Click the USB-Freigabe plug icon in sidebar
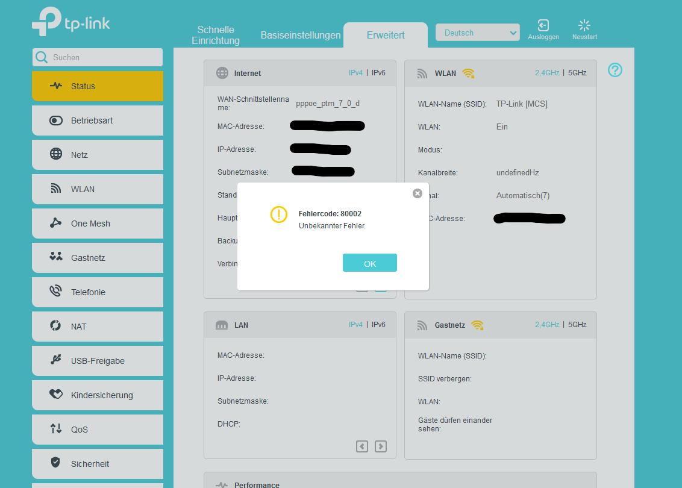 (55, 359)
